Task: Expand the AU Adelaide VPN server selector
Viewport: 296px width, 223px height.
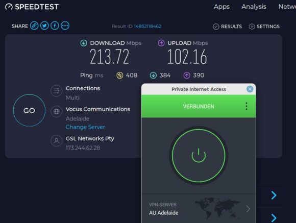Action: (199, 209)
